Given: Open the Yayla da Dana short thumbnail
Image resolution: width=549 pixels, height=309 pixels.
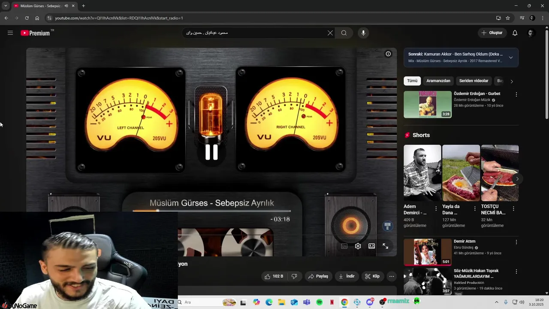Looking at the screenshot, I should (x=461, y=173).
